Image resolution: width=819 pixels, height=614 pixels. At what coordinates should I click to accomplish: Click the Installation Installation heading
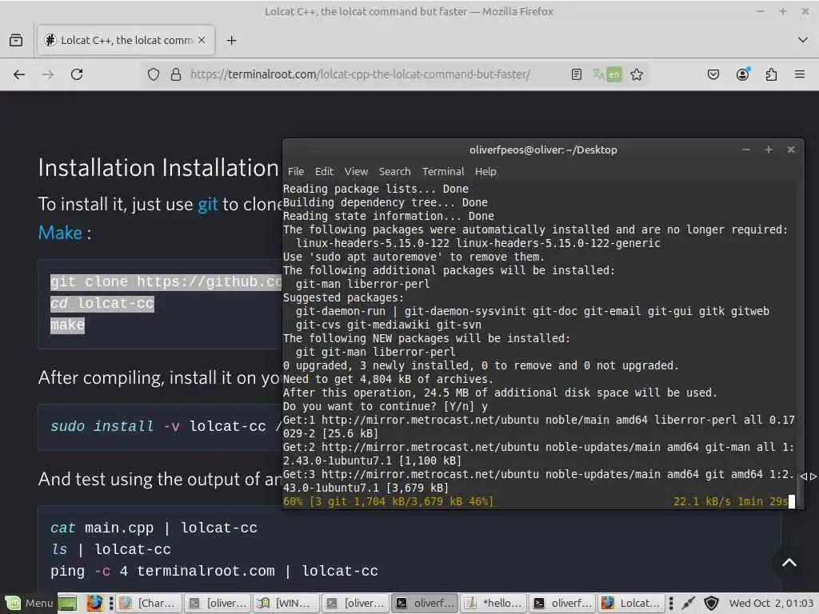click(158, 168)
